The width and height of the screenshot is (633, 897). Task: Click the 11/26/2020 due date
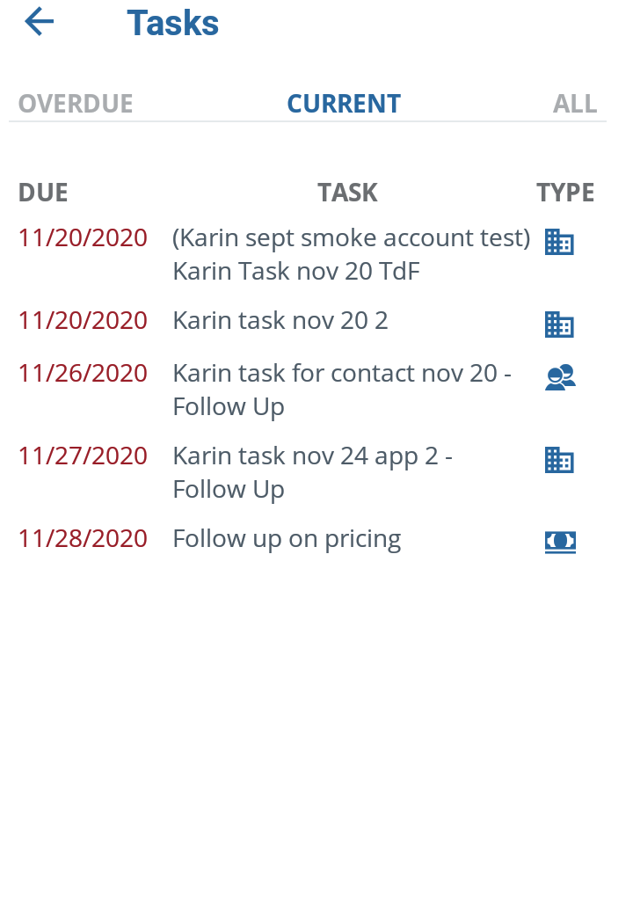click(83, 374)
